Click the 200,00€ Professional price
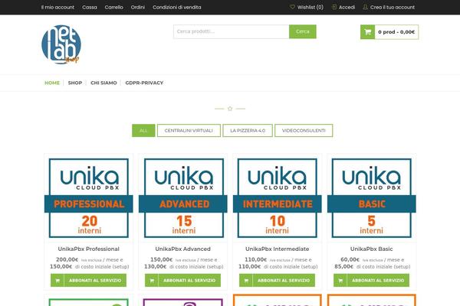The image size is (460, 306). pyautogui.click(x=67, y=260)
